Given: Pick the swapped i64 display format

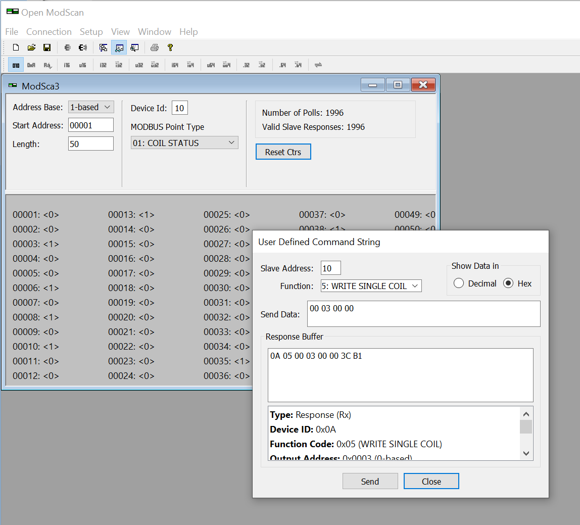Looking at the screenshot, I should pos(190,65).
